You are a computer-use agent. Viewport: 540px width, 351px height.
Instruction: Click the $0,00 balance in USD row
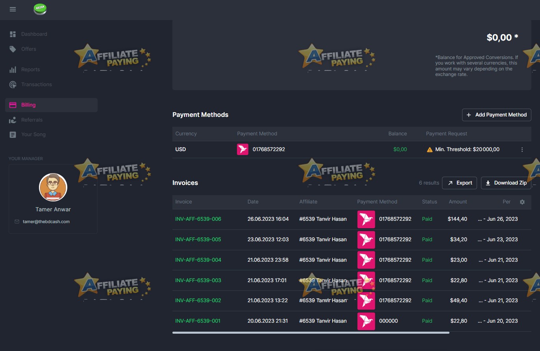pos(400,150)
